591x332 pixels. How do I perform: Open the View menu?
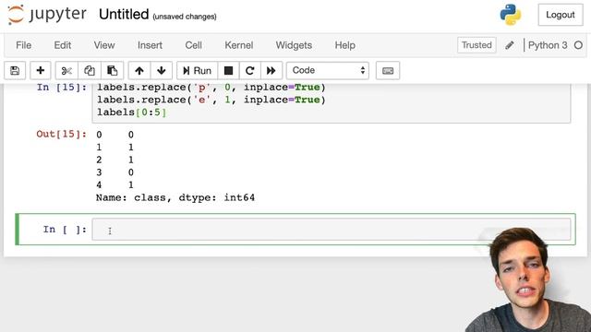point(104,45)
